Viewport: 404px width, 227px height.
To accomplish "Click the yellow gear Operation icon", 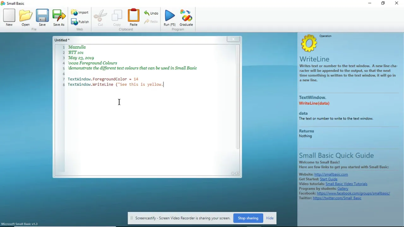I will click(309, 44).
